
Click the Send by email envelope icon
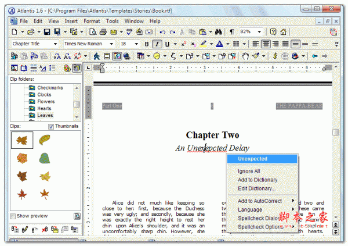point(114,32)
